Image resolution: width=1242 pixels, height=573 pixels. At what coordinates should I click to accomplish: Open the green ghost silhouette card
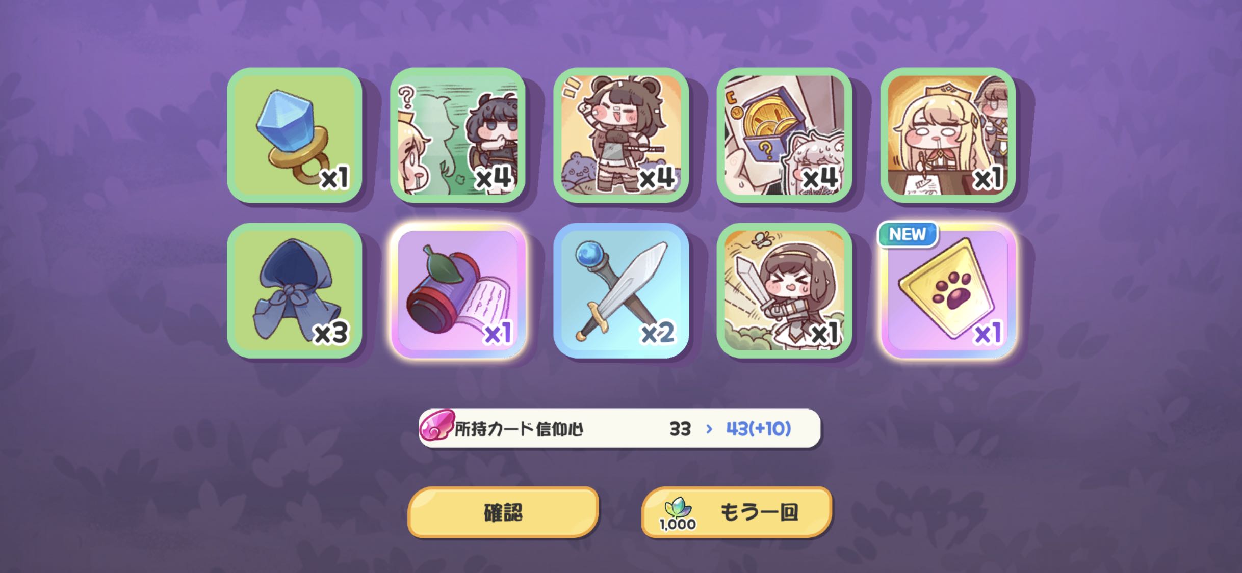(458, 135)
